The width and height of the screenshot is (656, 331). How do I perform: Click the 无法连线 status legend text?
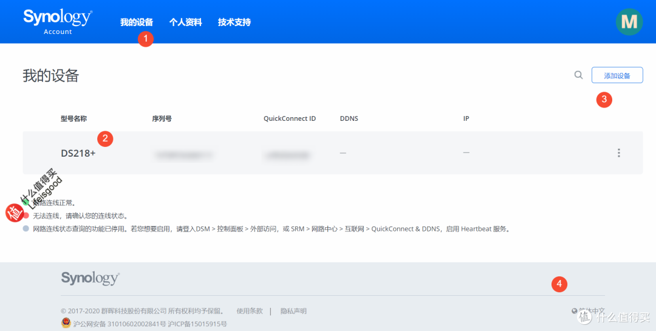click(x=80, y=216)
